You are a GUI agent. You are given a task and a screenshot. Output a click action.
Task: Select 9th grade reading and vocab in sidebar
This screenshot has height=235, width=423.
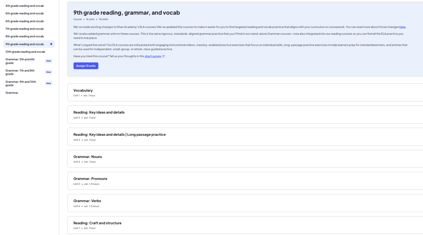click(29, 44)
